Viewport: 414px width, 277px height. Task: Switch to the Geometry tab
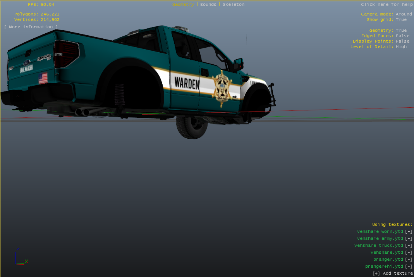click(183, 5)
